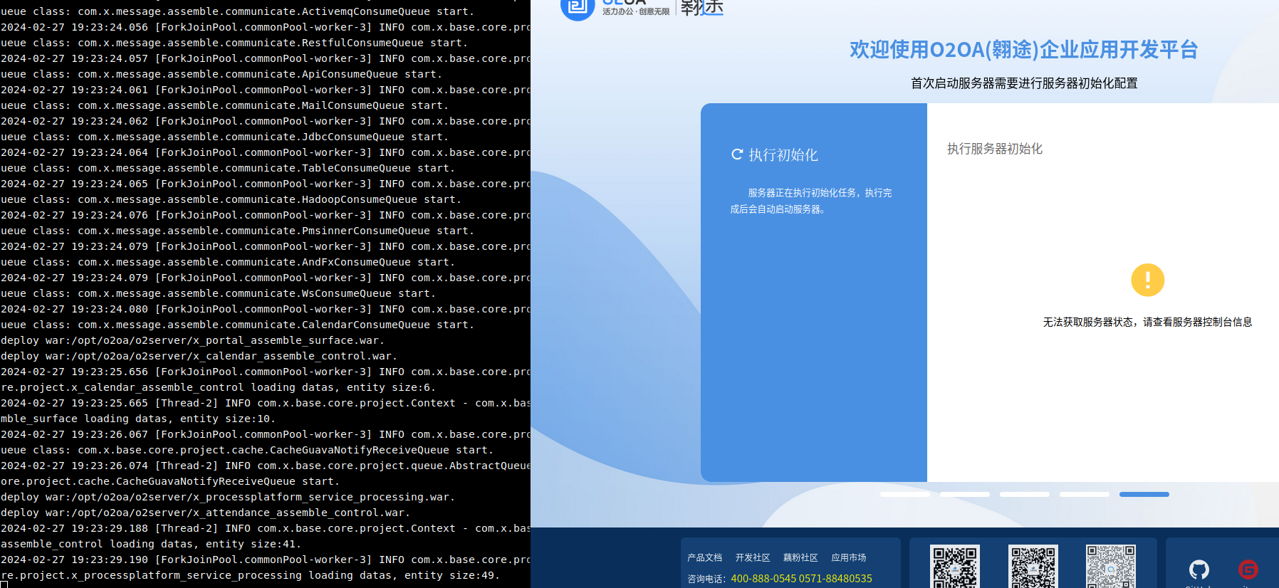This screenshot has width=1279, height=588.
Task: Open the GitHub icon link in footer
Action: click(1199, 569)
